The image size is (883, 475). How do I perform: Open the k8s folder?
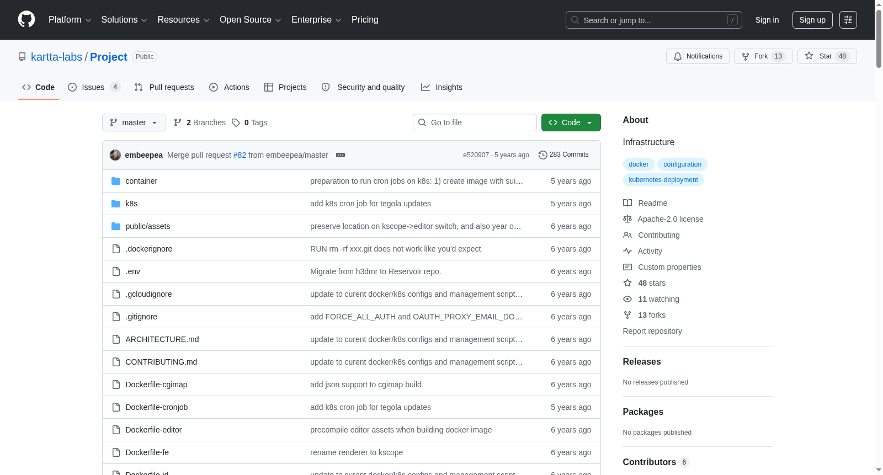[x=131, y=204]
